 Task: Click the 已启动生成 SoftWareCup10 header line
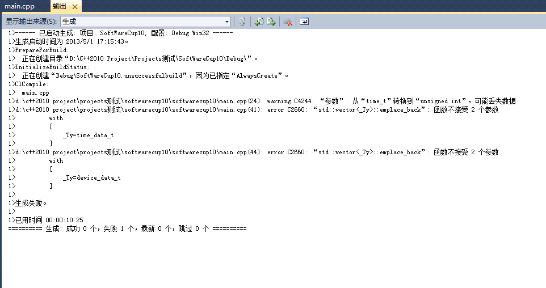(x=120, y=33)
